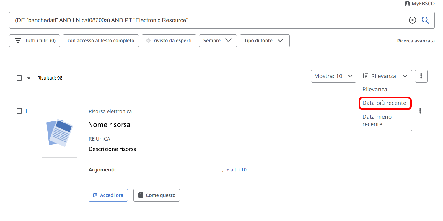Check the box for result 1
The width and height of the screenshot is (443, 221).
(19, 111)
